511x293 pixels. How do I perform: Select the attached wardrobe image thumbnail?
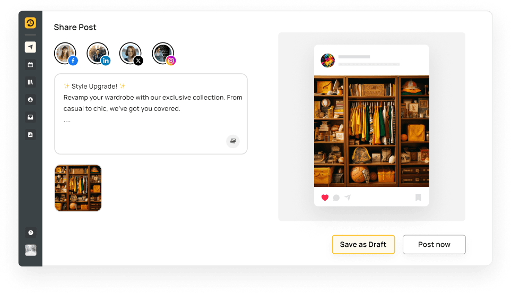point(78,188)
